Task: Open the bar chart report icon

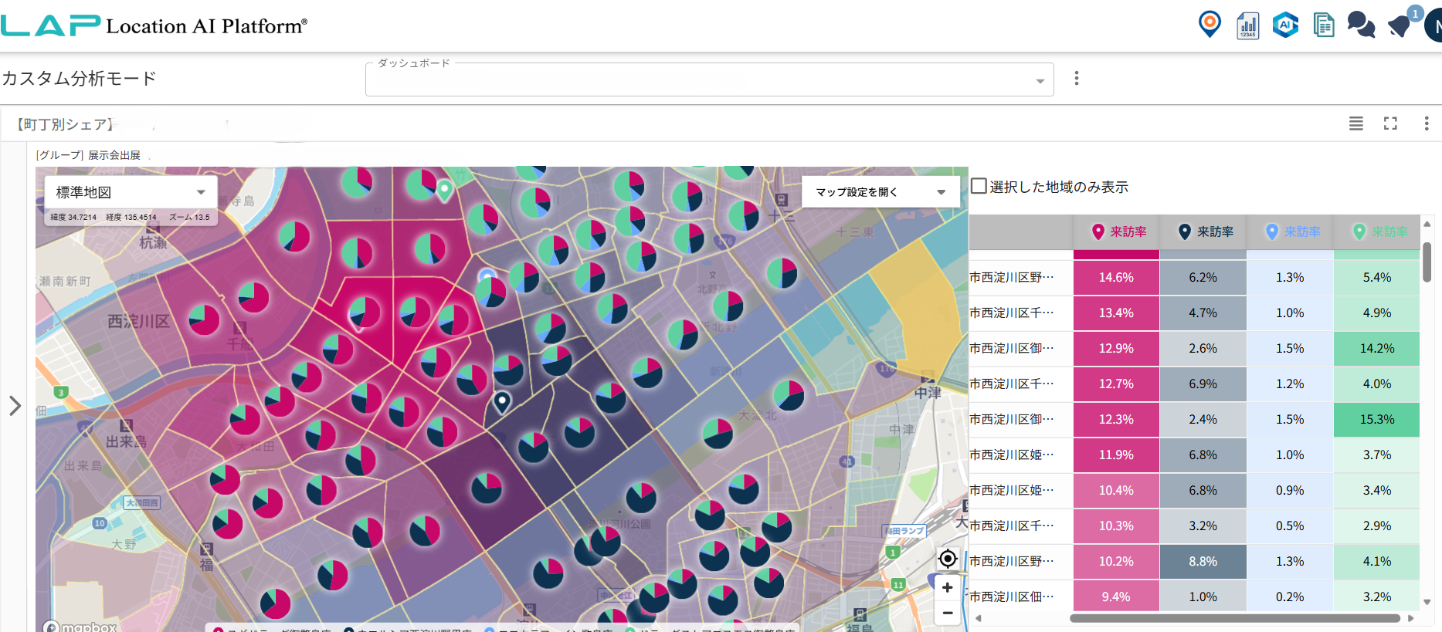Action: 1247,25
